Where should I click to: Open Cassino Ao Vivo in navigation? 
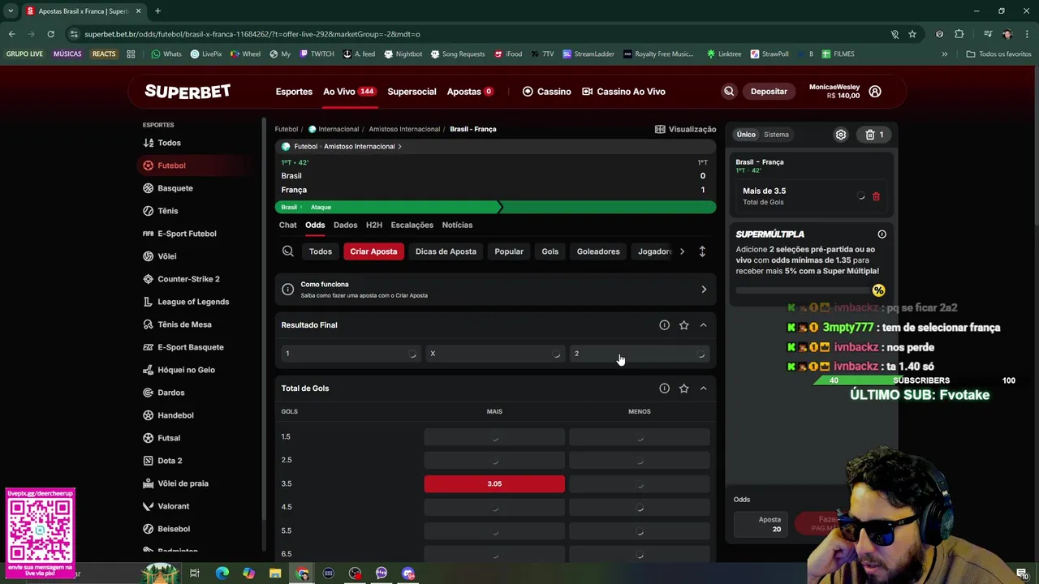[x=623, y=92]
